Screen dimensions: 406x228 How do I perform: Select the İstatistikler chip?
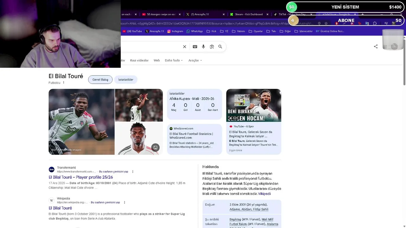point(126,79)
